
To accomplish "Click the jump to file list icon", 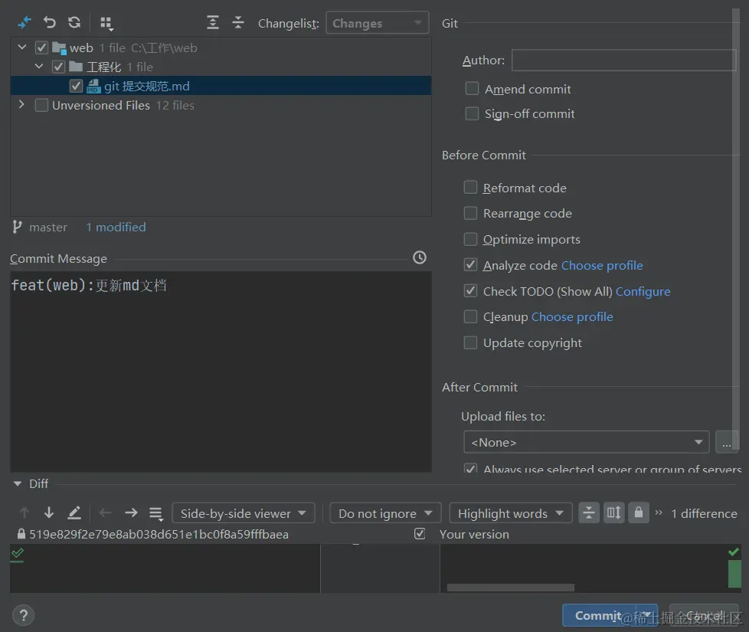I will (x=155, y=514).
